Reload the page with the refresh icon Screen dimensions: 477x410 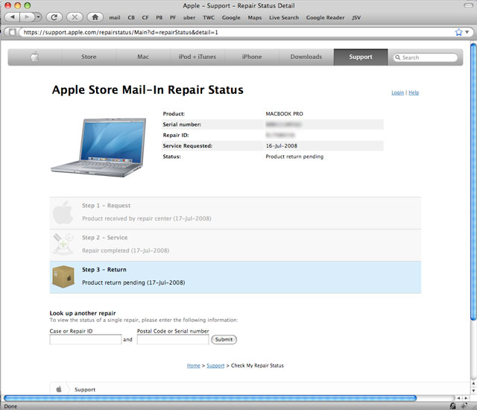(54, 17)
